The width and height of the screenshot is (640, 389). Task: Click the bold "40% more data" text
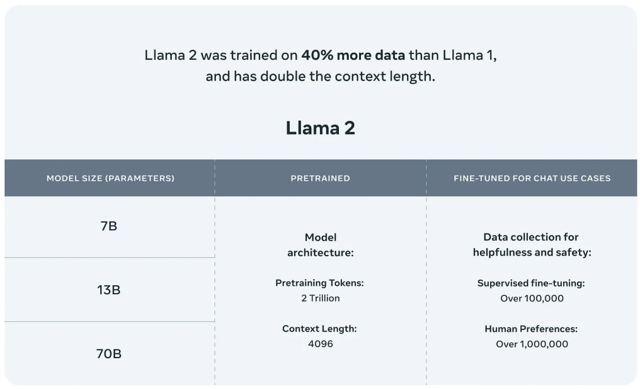tap(353, 55)
